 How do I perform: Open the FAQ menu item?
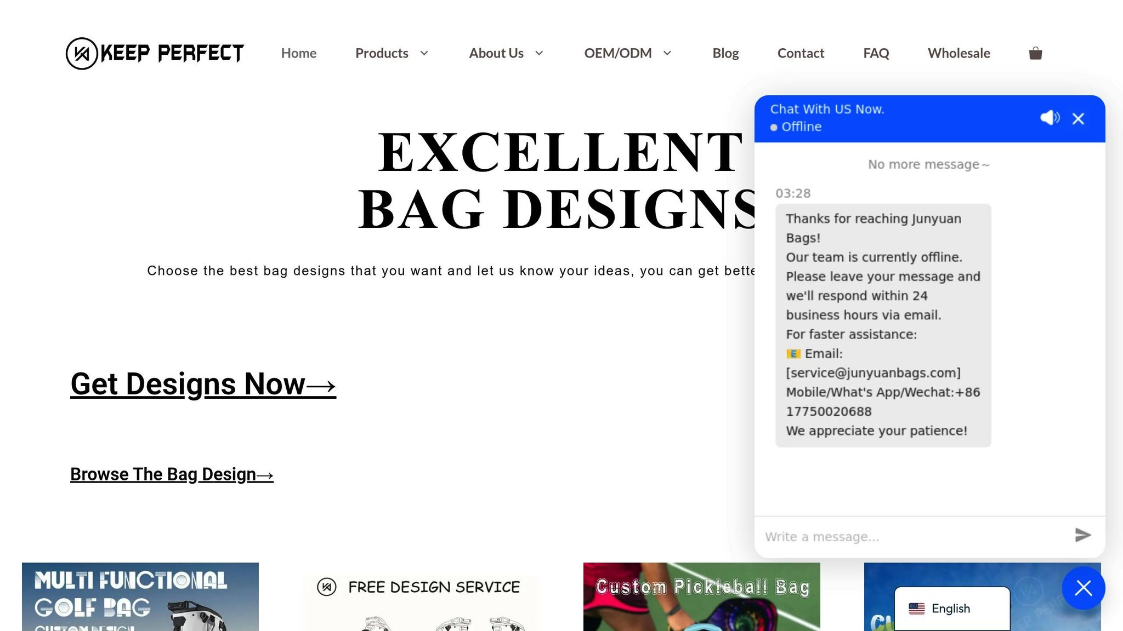(876, 53)
